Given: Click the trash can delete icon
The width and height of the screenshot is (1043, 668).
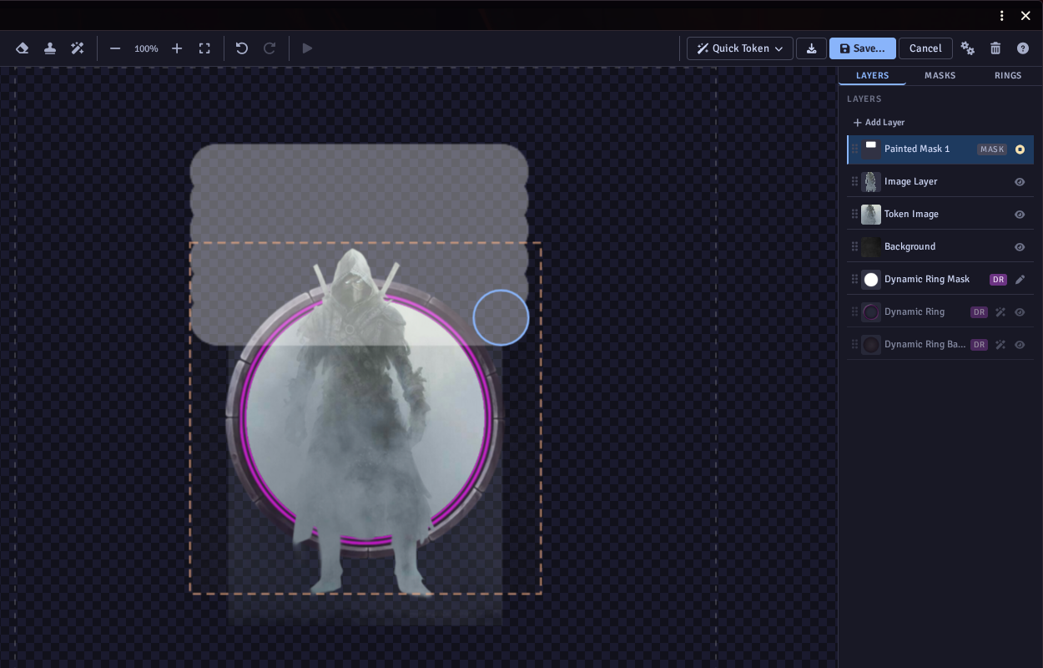Looking at the screenshot, I should (x=995, y=48).
